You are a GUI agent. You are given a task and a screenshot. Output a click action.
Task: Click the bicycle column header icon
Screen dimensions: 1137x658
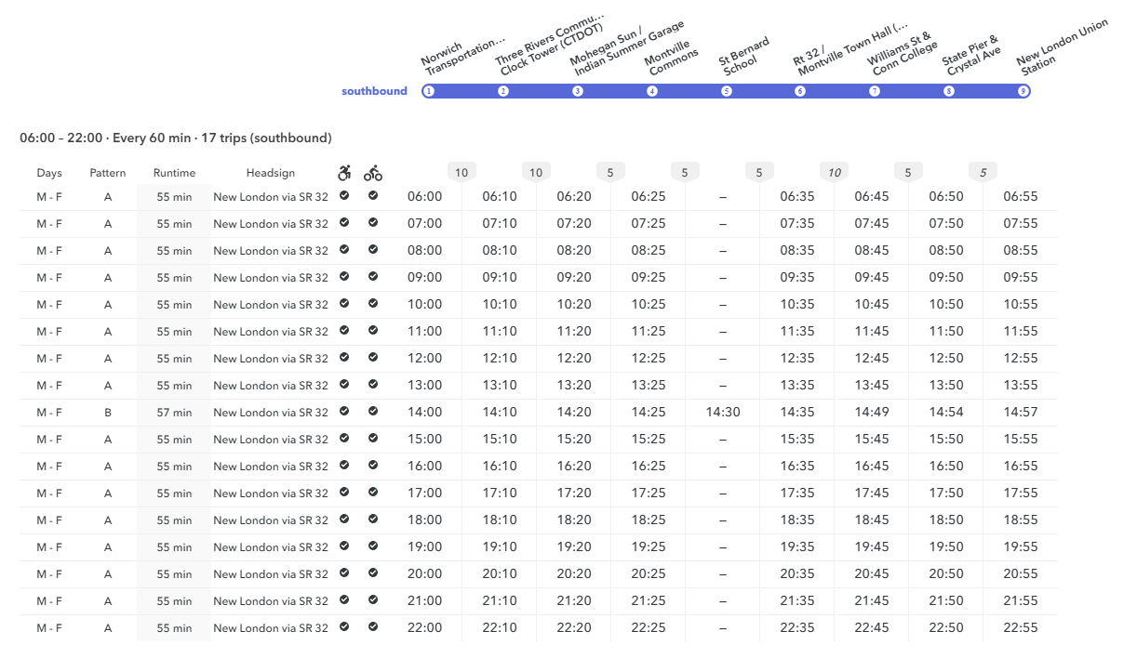point(373,173)
